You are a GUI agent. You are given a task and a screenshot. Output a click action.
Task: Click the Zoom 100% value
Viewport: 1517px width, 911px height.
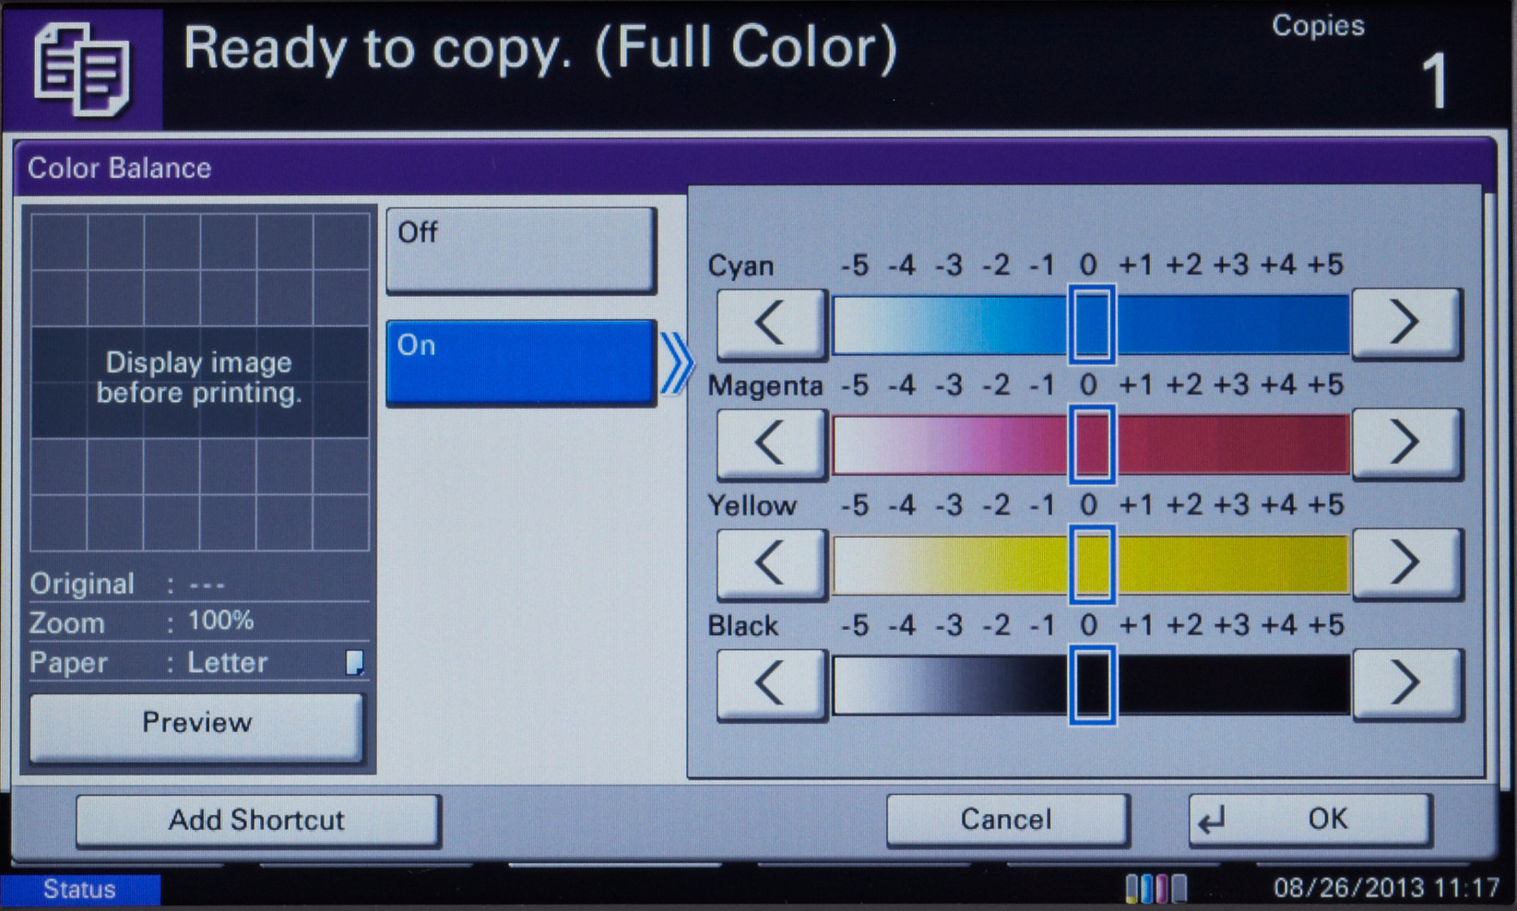coord(220,621)
